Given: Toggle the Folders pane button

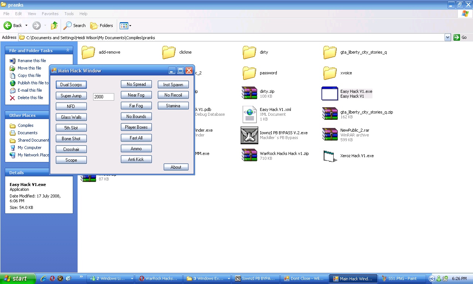Looking at the screenshot, I should [102, 26].
